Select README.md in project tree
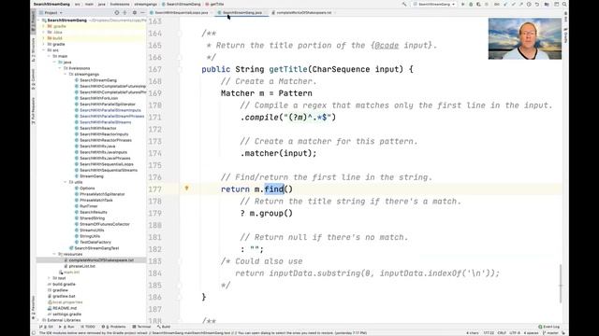 click(65, 308)
